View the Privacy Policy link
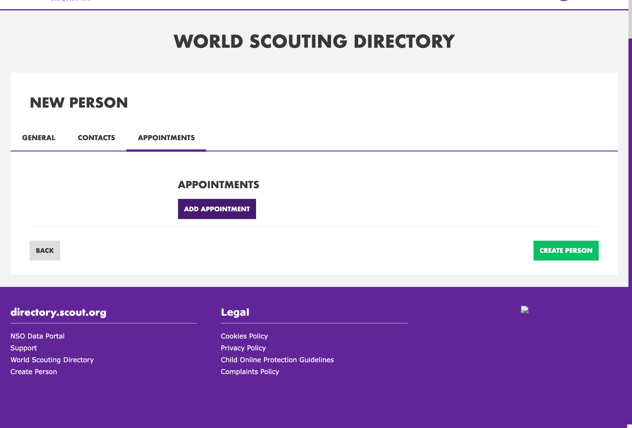The height and width of the screenshot is (428, 632). pos(243,348)
